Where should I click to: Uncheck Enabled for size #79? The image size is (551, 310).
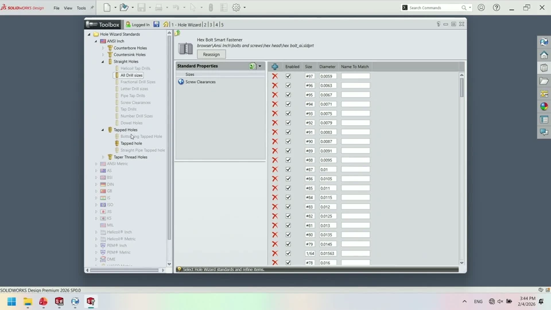point(288,244)
